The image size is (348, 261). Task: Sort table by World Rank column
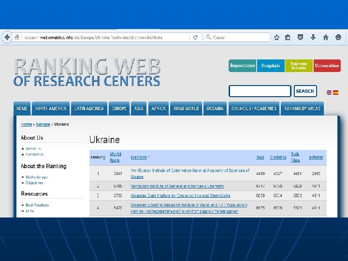click(x=116, y=157)
